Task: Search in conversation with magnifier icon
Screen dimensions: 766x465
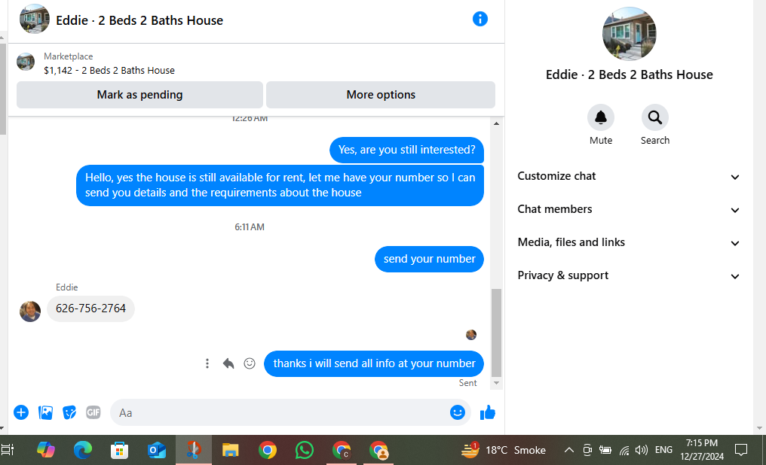Action: tap(654, 117)
